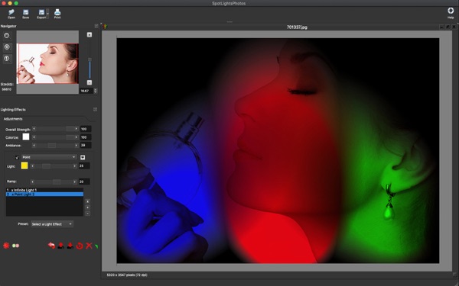Image resolution: width=459 pixels, height=286 pixels.
Task: Click the zoom-in button above the zoom slider
Action: (x=90, y=35)
